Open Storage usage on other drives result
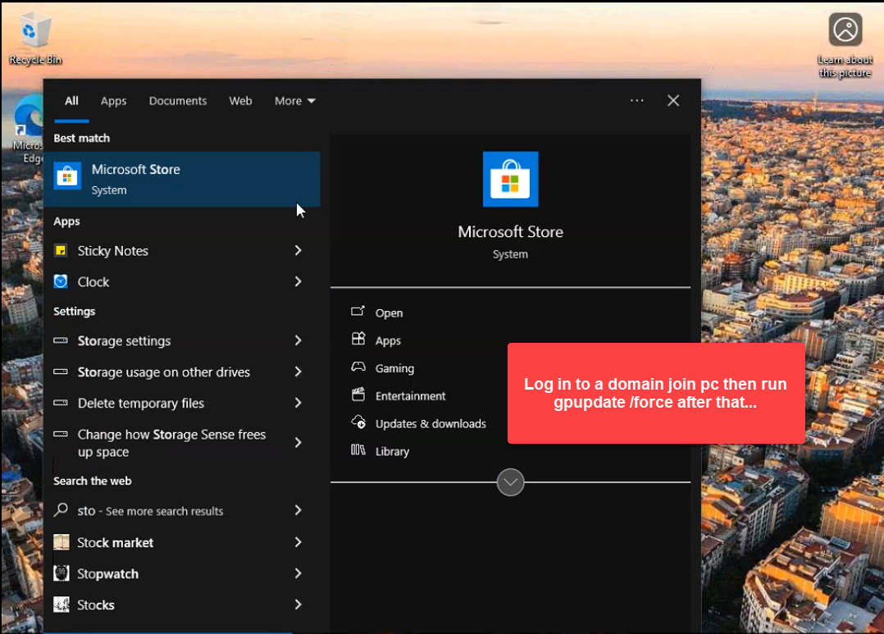 coord(182,372)
